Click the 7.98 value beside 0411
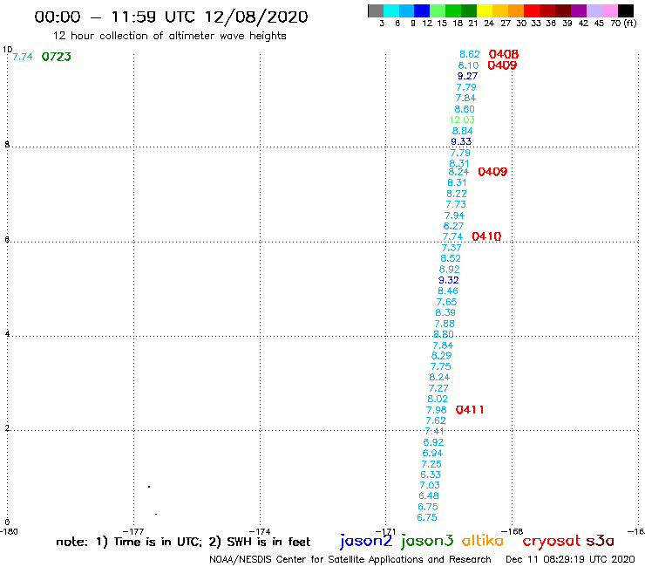645x567 pixels. pos(436,410)
